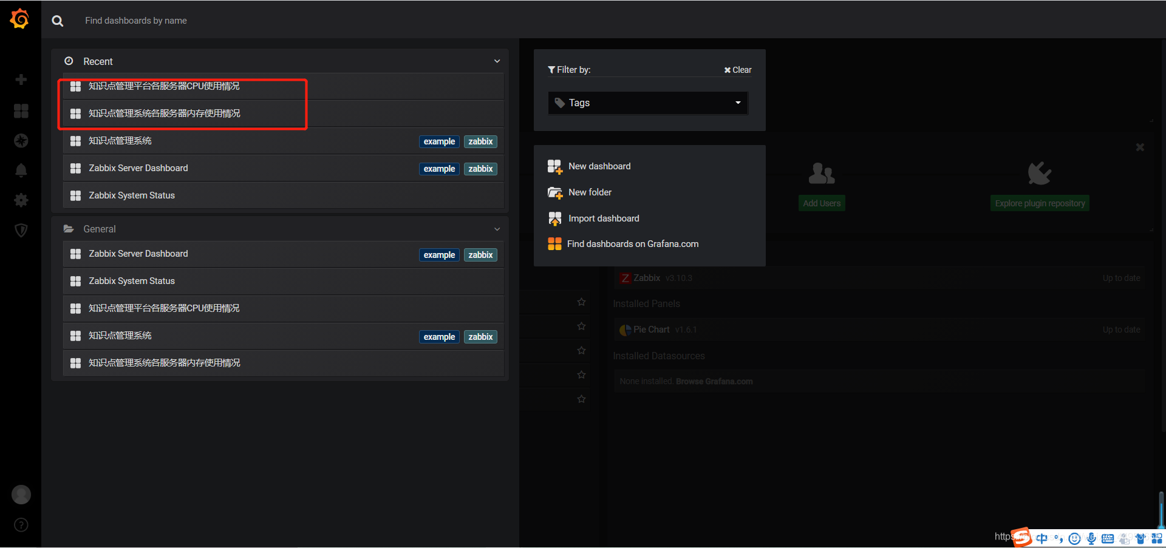The width and height of the screenshot is (1166, 548).
Task: Type in Find dashboards by name field
Action: tap(243, 21)
